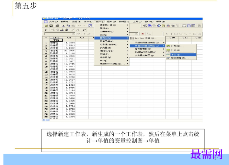Expand the 基本统计量 submenu
The image size is (229, 165).
[112, 25]
